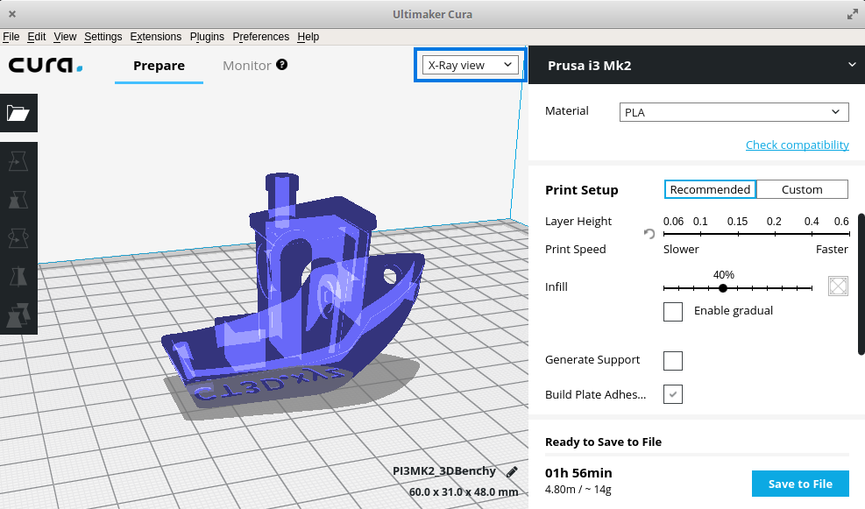
Task: Click the Save to File button
Action: 800,484
